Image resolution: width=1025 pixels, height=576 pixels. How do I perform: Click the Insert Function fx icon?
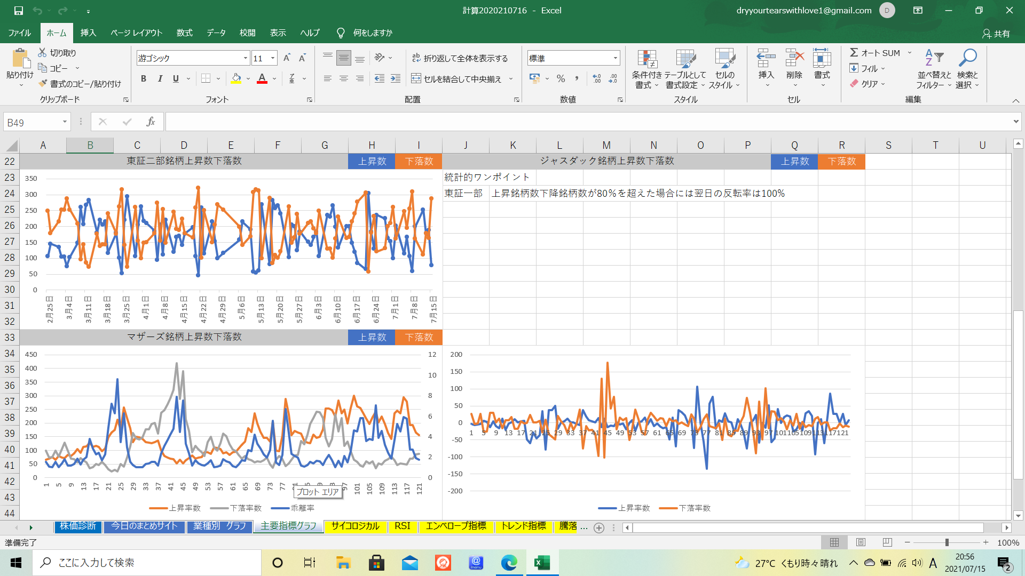click(151, 122)
